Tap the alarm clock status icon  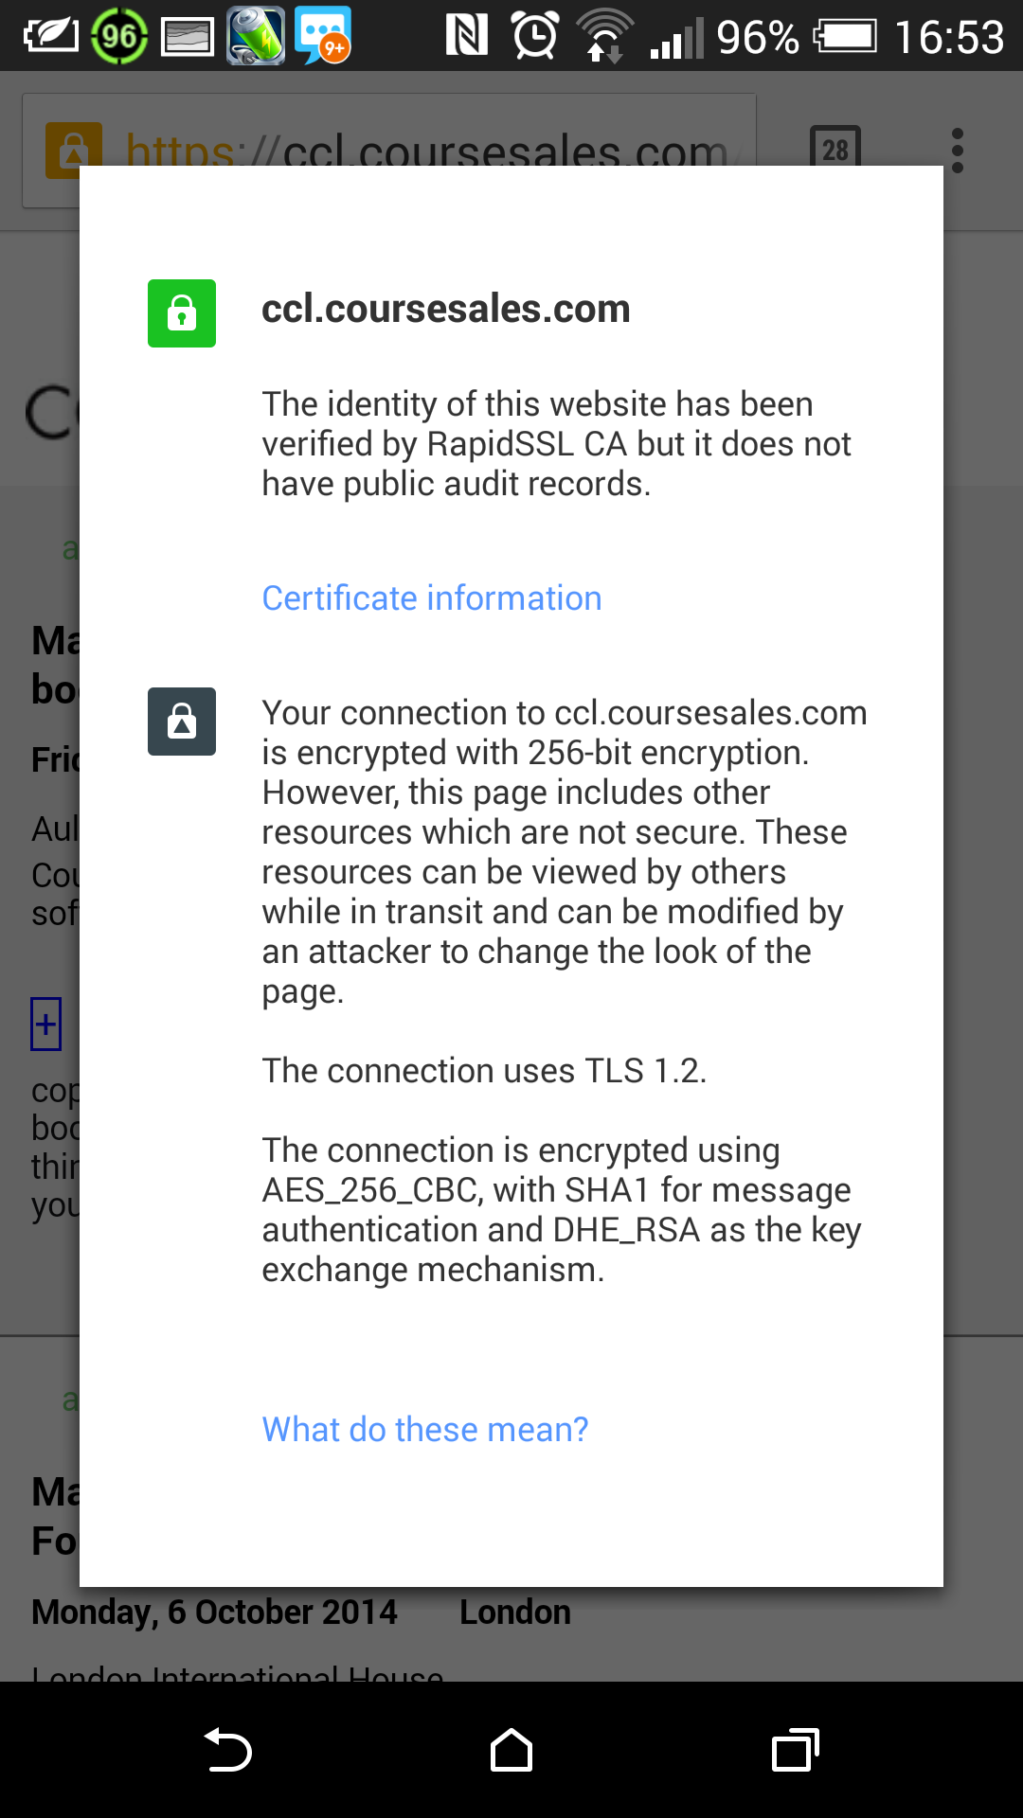[x=535, y=36]
